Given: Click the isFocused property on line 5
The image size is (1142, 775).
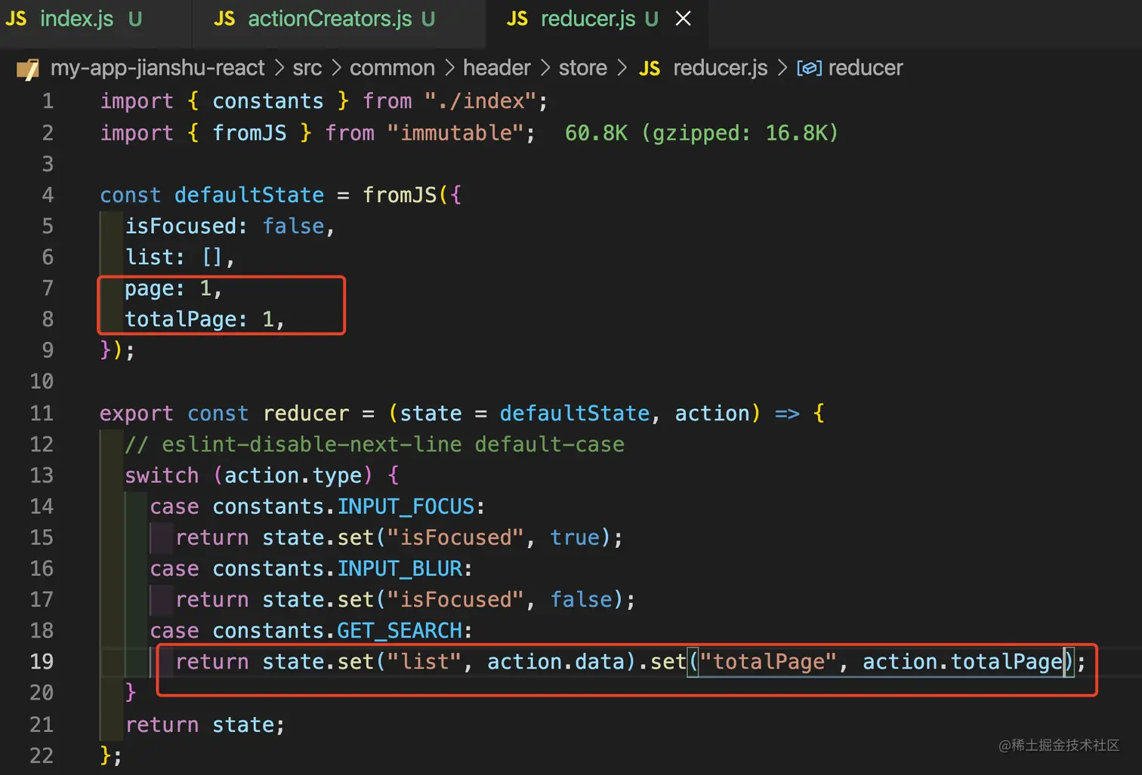Looking at the screenshot, I should tap(181, 226).
